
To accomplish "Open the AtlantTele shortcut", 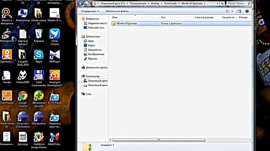I will click(55, 139).
